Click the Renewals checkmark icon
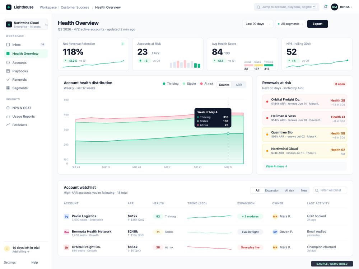 tap(8, 79)
